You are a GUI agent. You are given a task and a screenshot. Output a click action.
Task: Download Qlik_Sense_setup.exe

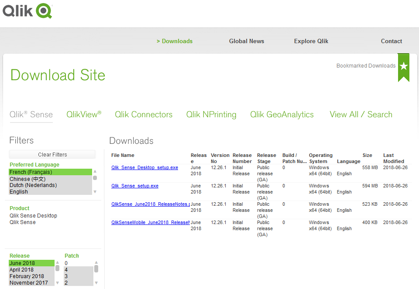(135, 186)
